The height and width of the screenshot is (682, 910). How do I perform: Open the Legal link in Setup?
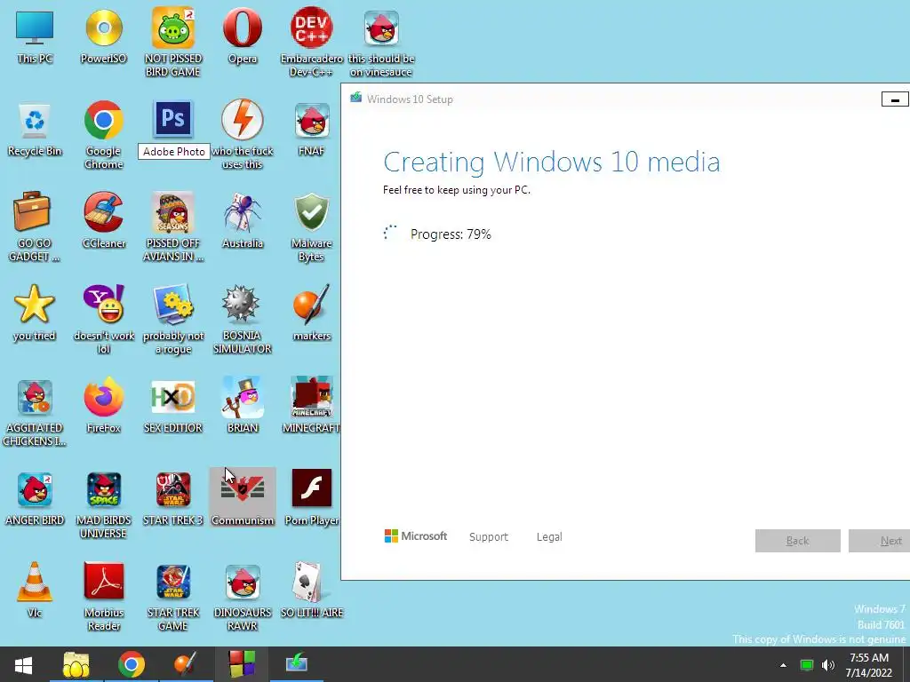point(549,537)
